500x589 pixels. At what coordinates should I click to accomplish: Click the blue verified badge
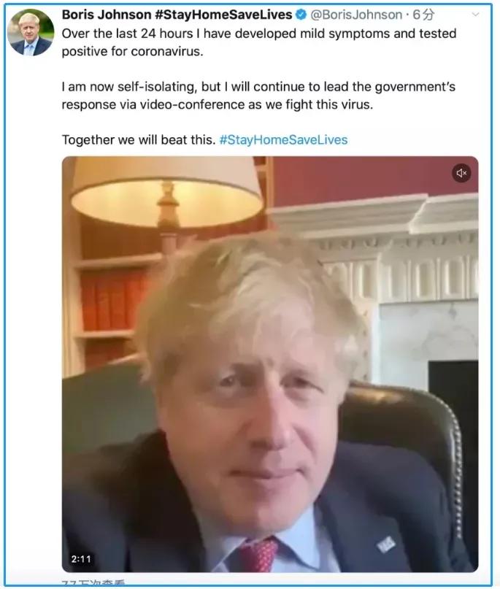click(301, 15)
